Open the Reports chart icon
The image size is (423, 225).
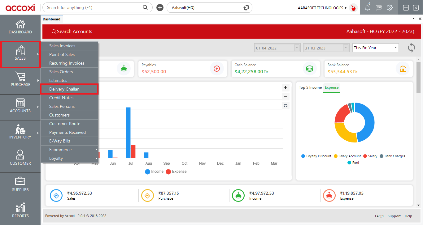pos(20,208)
